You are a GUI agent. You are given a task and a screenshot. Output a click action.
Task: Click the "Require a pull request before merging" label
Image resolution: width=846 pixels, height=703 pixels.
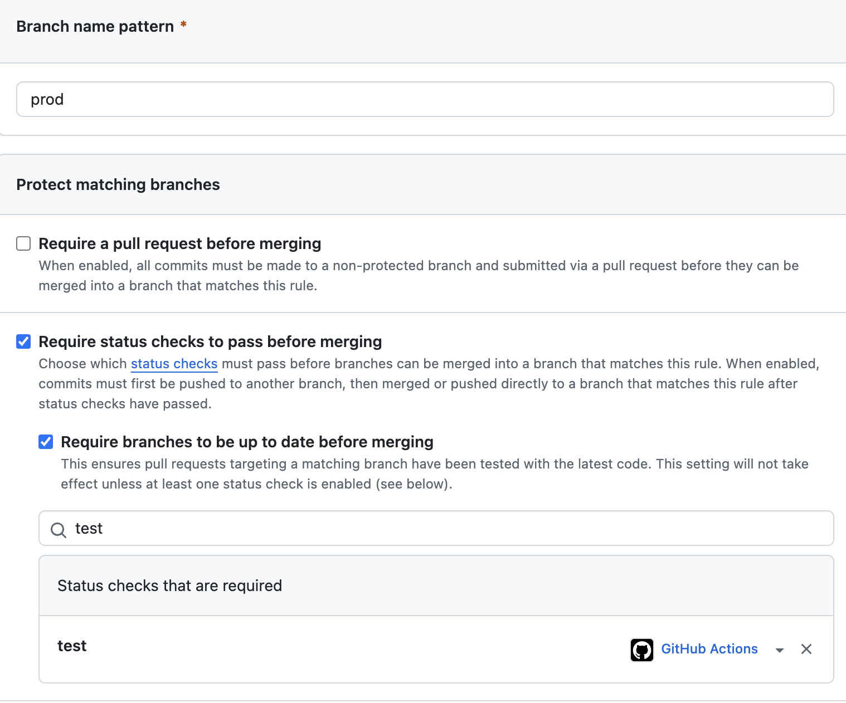point(179,243)
